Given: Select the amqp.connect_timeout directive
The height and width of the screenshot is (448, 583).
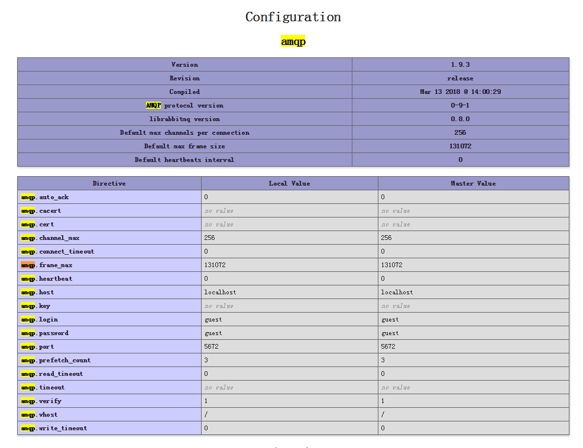Looking at the screenshot, I should pos(57,252).
